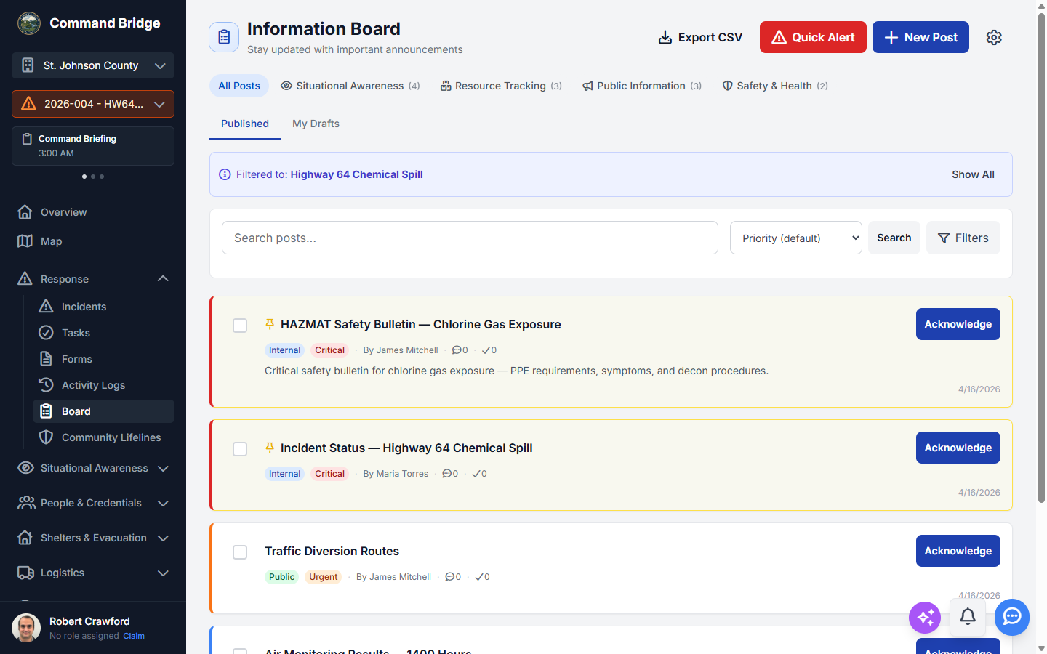
Task: Select the checkbox on the HAZMAT Safety Bulletin post
Action: [x=240, y=326]
